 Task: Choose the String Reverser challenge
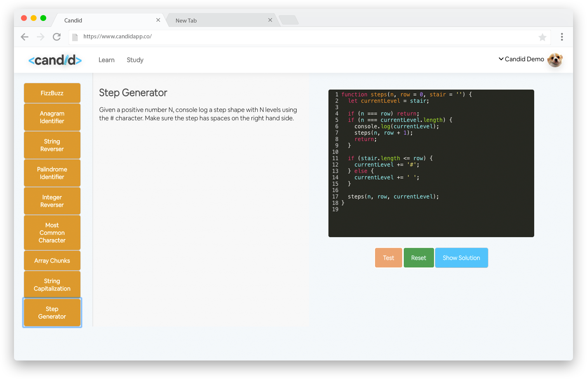52,145
